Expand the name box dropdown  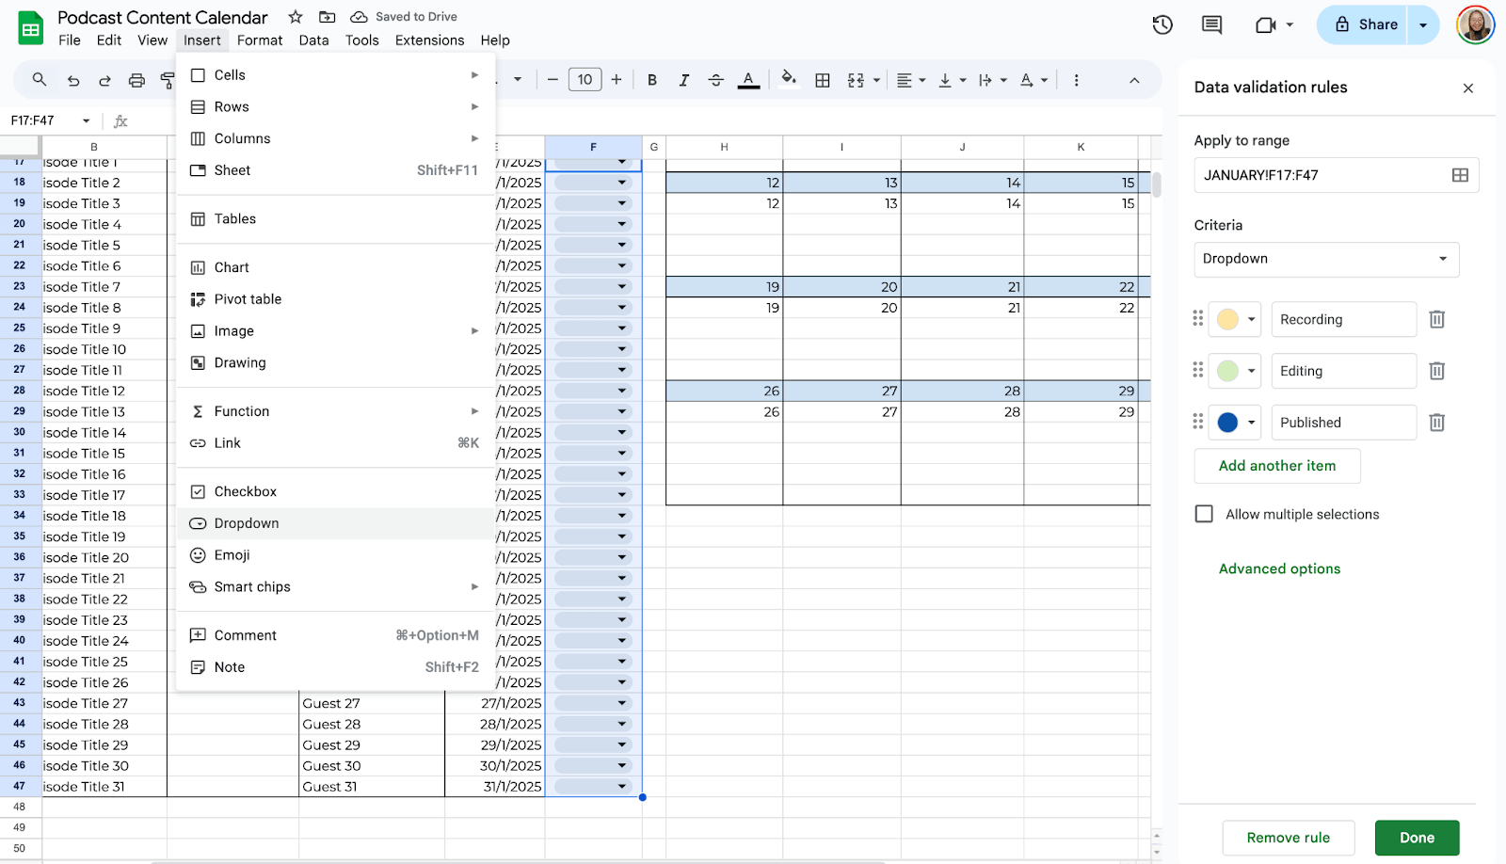[86, 120]
